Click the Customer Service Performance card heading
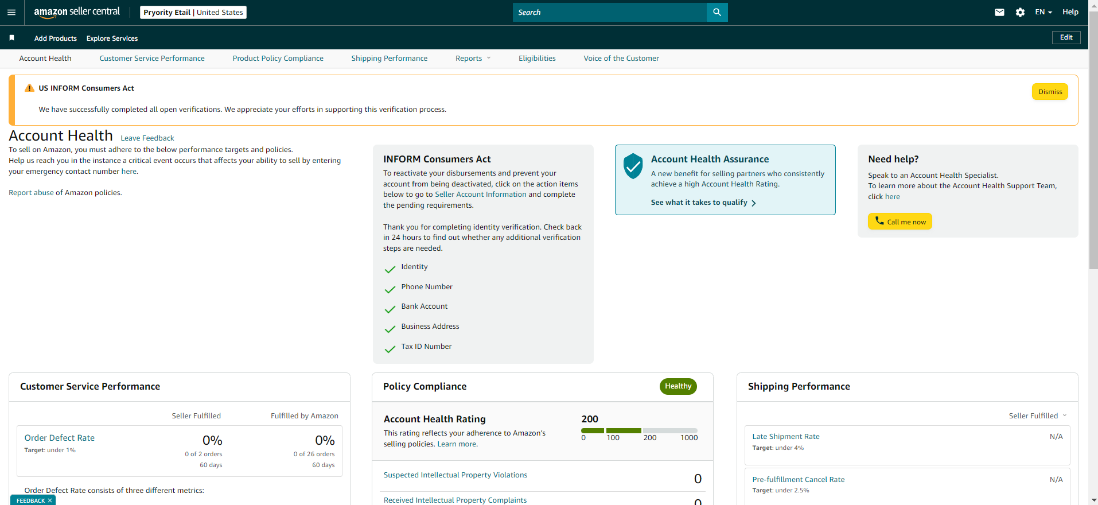 (x=90, y=387)
